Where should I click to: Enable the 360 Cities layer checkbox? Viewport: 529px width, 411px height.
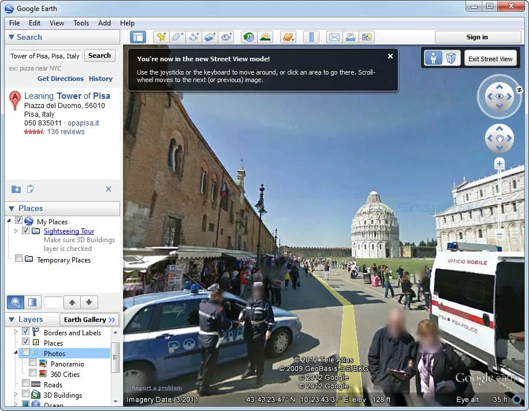coord(33,373)
